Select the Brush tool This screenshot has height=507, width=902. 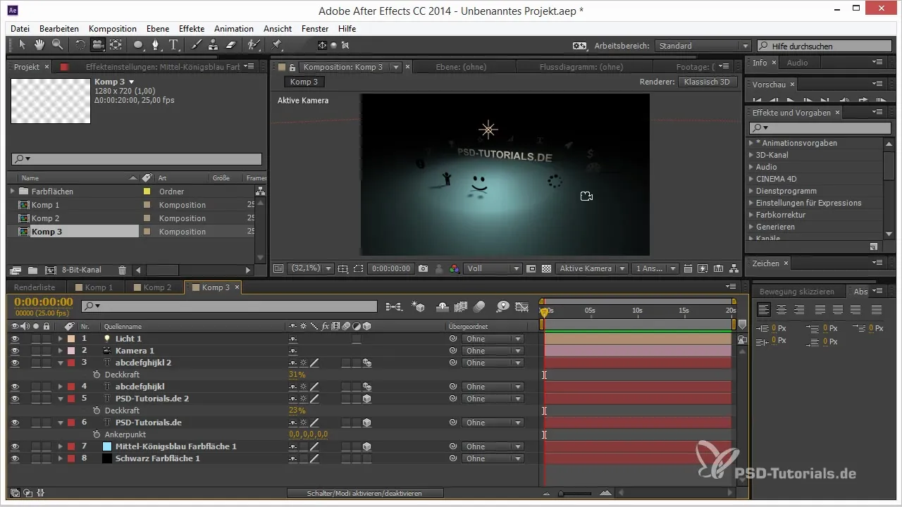tap(197, 45)
